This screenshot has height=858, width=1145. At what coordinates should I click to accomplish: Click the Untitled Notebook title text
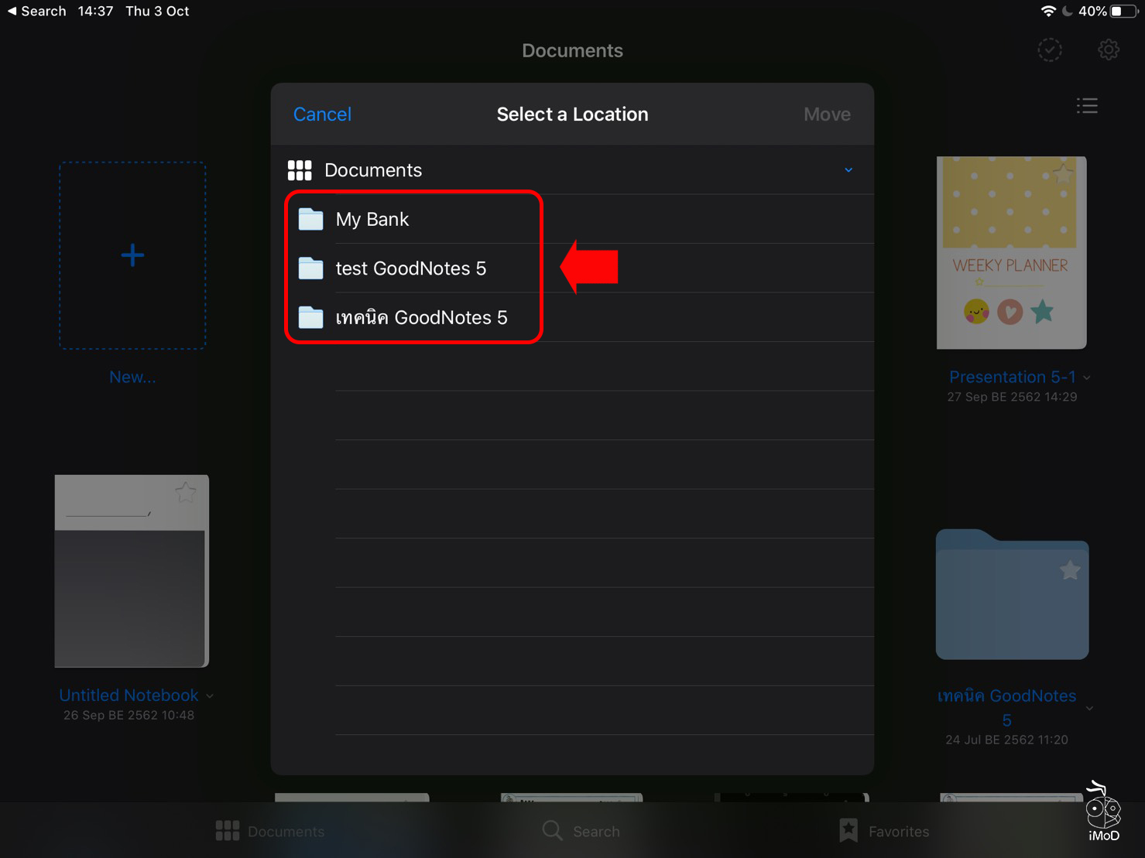tap(129, 696)
